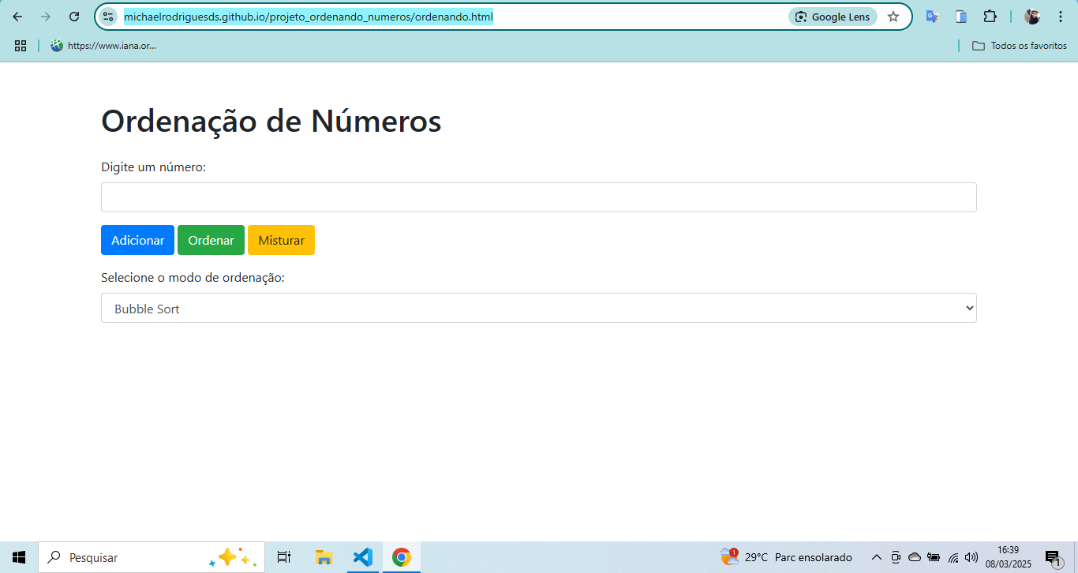Image resolution: width=1078 pixels, height=573 pixels.
Task: Bookmark this page with the star
Action: [x=893, y=17]
